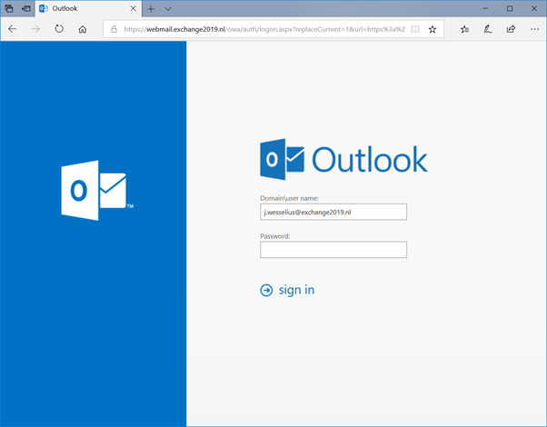Close the Outlook tab
This screenshot has width=547, height=427.
click(132, 8)
